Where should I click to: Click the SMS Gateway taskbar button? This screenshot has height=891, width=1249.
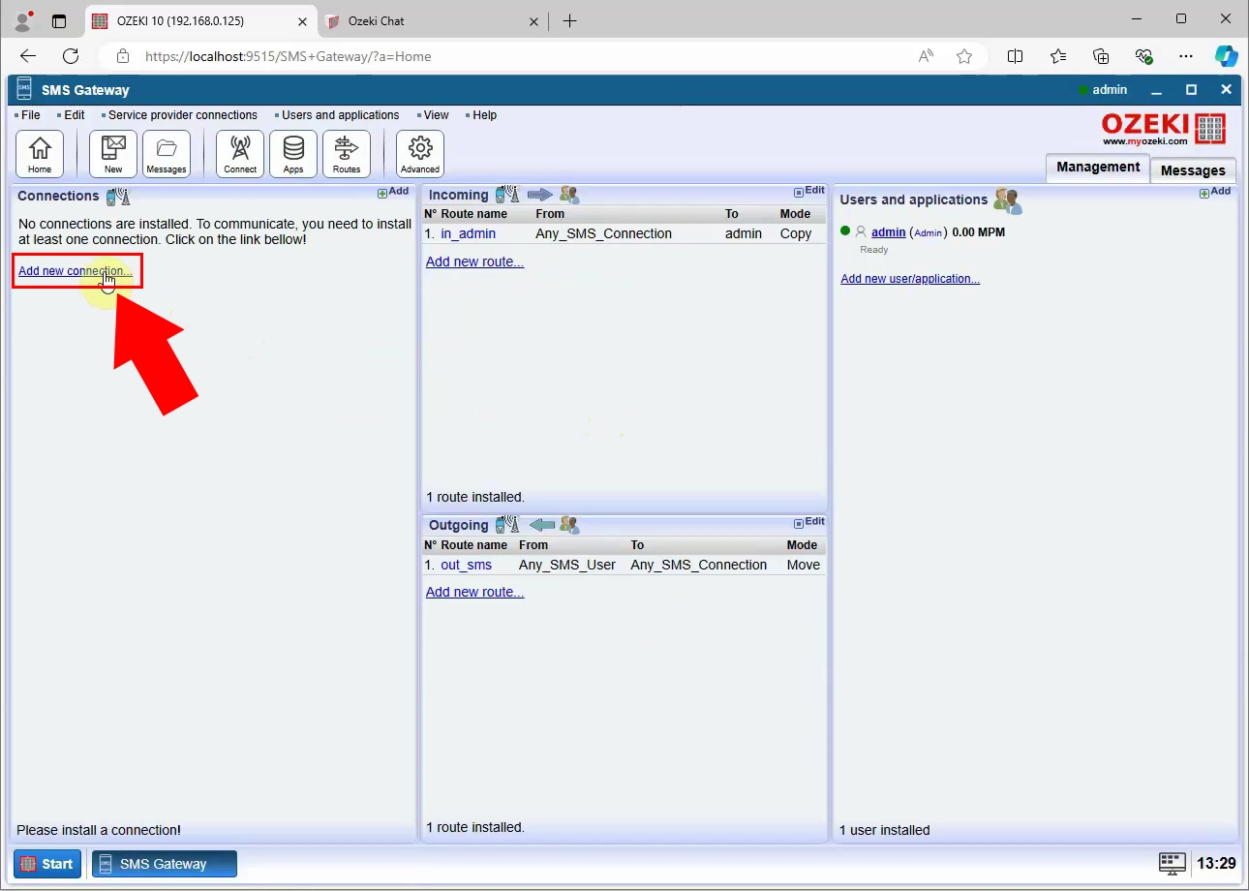click(x=165, y=864)
